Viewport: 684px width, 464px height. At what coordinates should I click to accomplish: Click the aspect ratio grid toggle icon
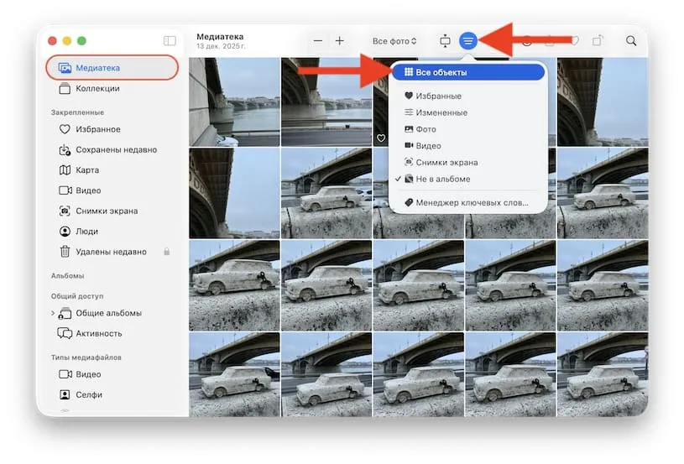(x=445, y=40)
